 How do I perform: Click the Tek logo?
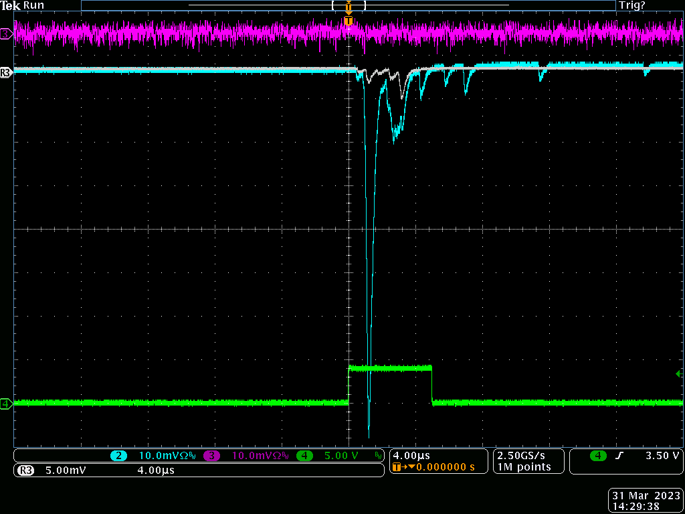(x=10, y=5)
